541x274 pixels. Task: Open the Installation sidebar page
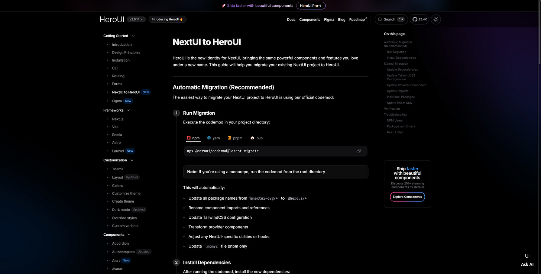[x=121, y=60]
